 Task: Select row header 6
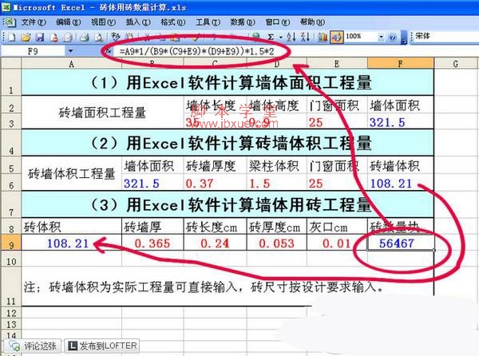(10, 182)
